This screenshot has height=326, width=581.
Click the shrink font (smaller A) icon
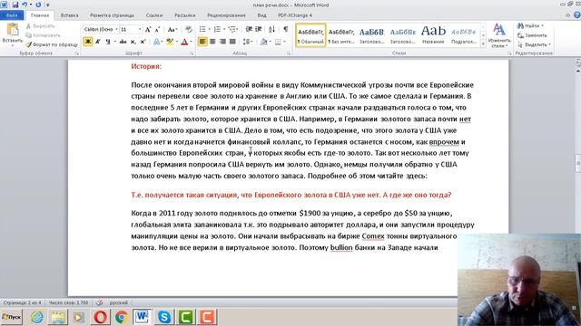[x=157, y=29]
